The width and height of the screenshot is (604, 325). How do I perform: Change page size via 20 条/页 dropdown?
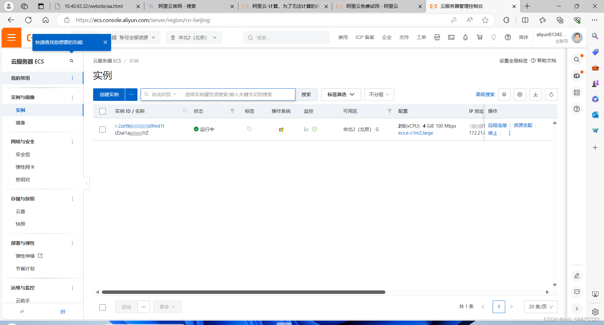pyautogui.click(x=540, y=306)
